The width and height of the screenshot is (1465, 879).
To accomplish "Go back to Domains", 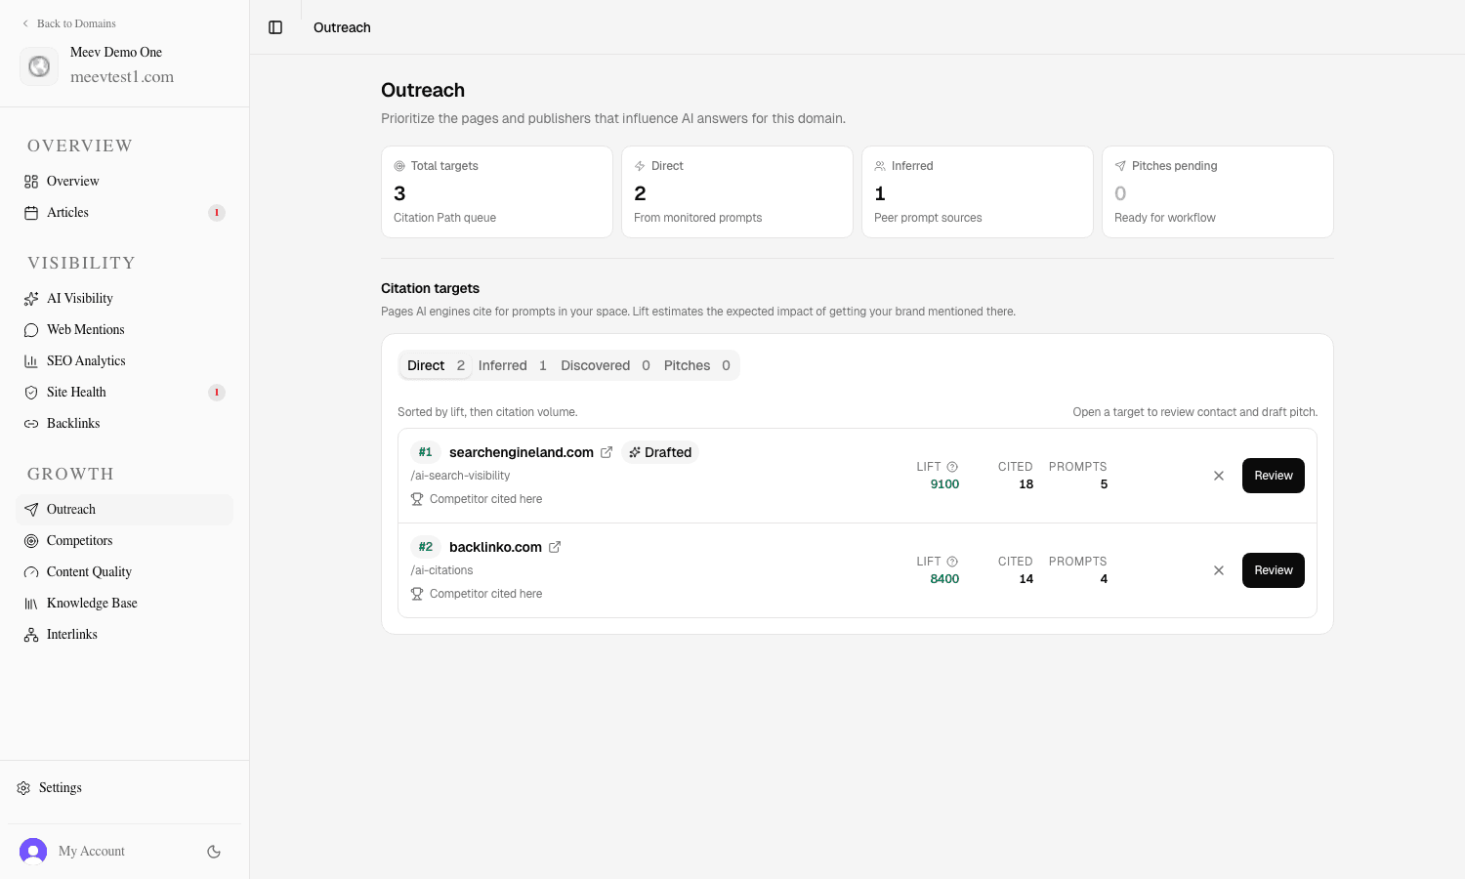I will 68,23.
